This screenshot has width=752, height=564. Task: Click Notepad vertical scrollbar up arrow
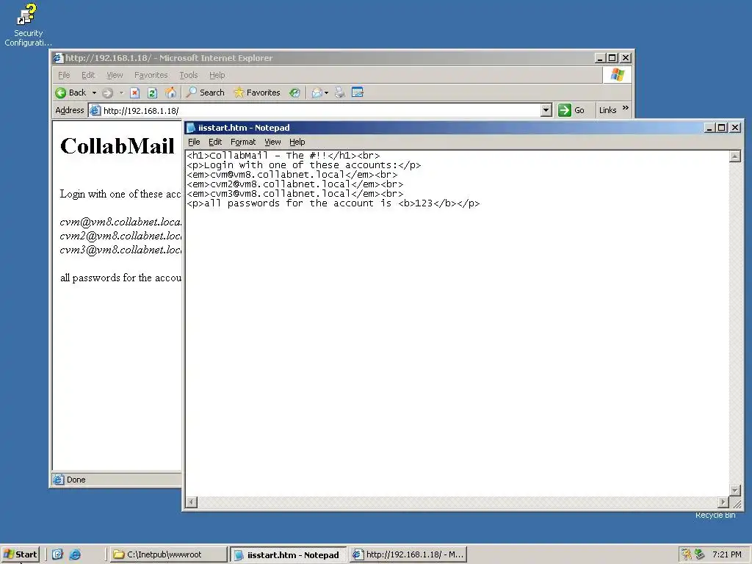[x=734, y=156]
